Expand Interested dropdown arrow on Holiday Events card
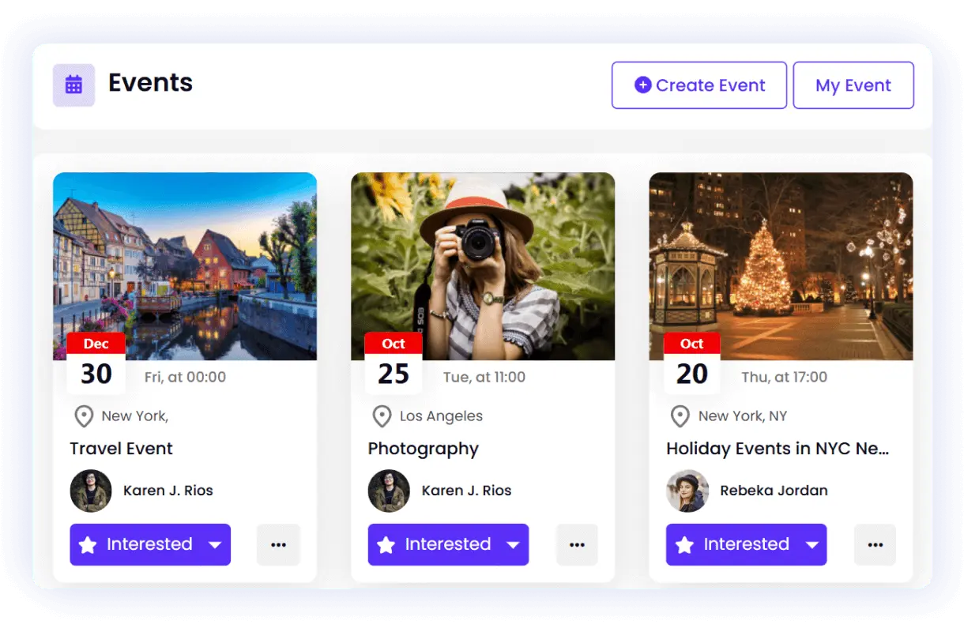Screen dimensions: 964x632 point(811,545)
